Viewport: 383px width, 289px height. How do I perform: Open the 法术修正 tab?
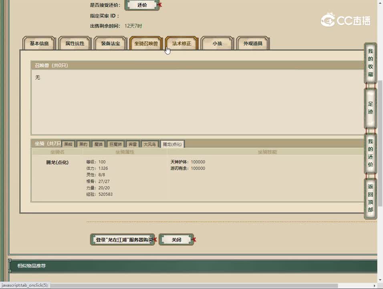tap(181, 43)
